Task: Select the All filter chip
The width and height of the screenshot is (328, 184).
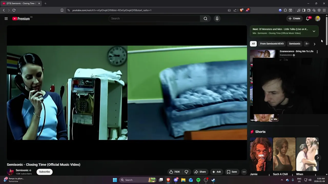Action: coord(253,44)
